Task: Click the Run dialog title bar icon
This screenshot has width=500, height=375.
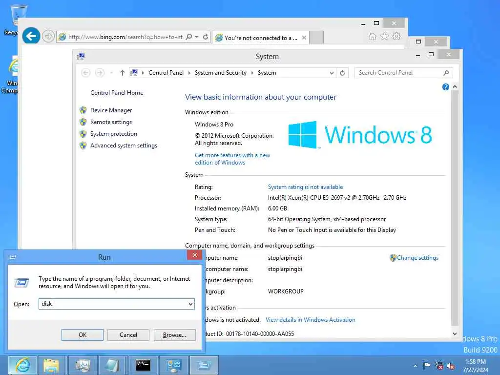Action: [13, 257]
